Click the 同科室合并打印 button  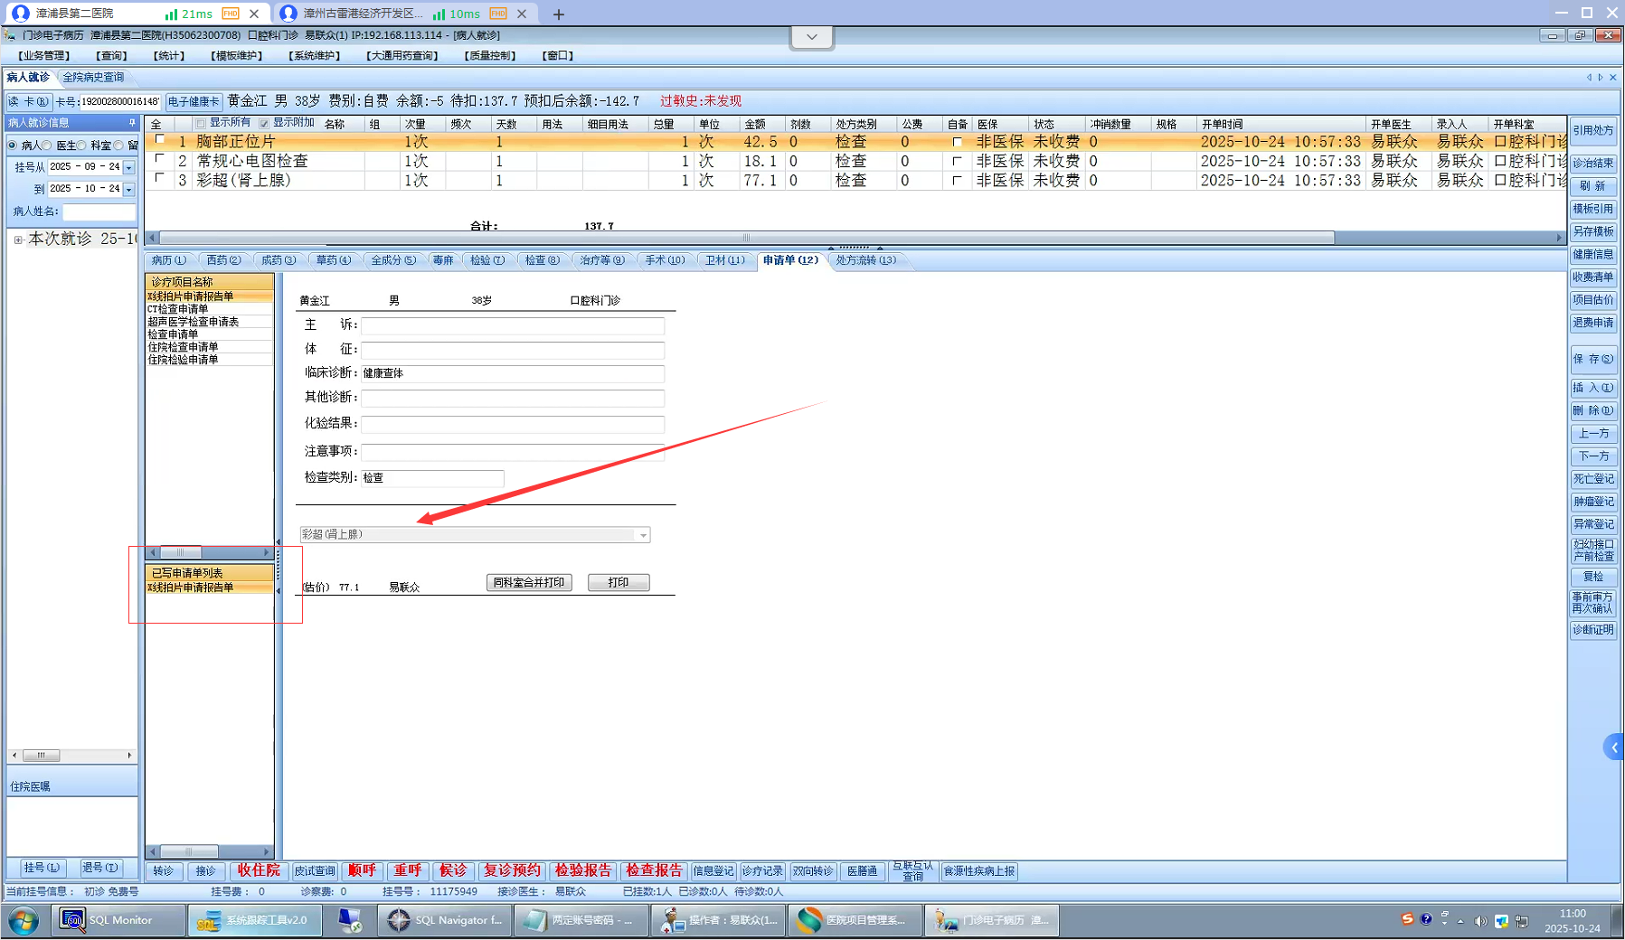click(x=529, y=583)
